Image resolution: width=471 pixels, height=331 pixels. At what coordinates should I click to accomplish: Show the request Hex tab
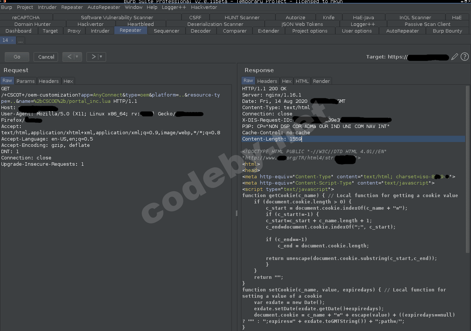[68, 81]
